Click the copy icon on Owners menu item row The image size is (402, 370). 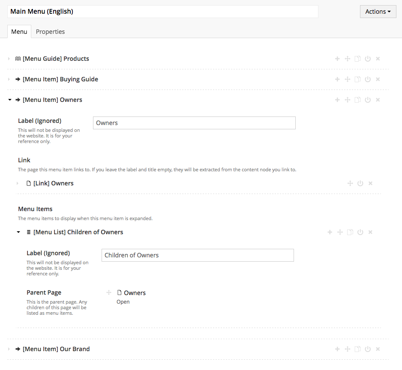tap(357, 100)
